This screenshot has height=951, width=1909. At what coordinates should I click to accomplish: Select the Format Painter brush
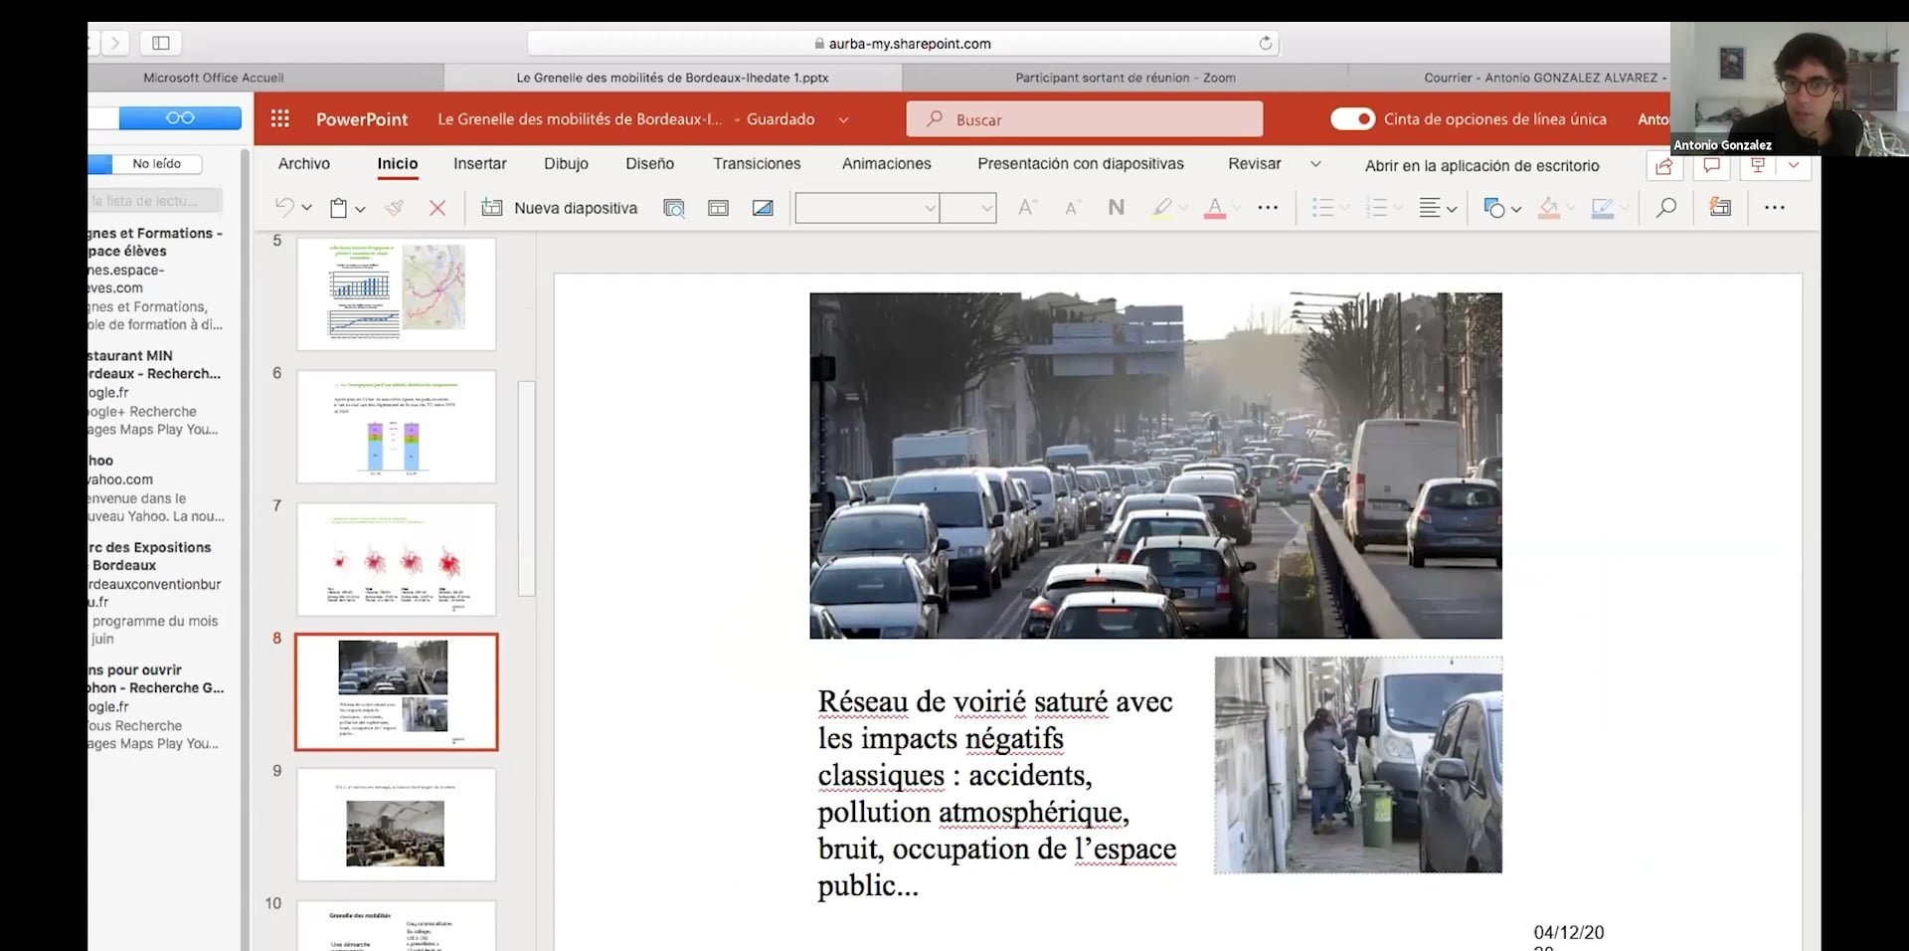coord(395,208)
